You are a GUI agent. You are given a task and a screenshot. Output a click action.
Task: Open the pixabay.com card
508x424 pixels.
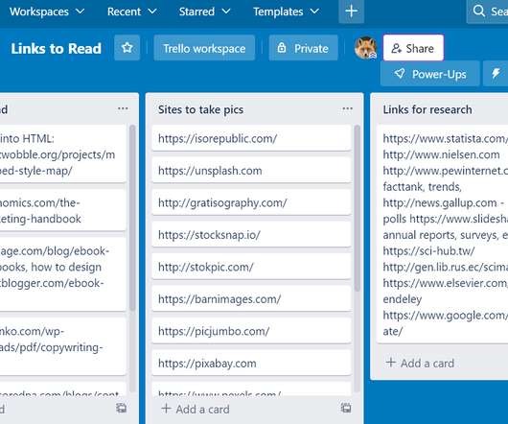pyautogui.click(x=251, y=363)
